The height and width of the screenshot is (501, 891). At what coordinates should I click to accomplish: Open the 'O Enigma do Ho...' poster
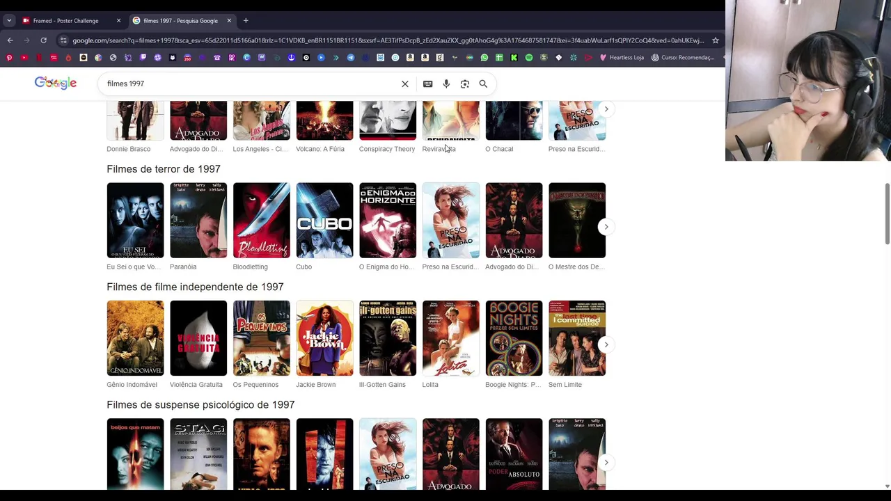pos(388,221)
